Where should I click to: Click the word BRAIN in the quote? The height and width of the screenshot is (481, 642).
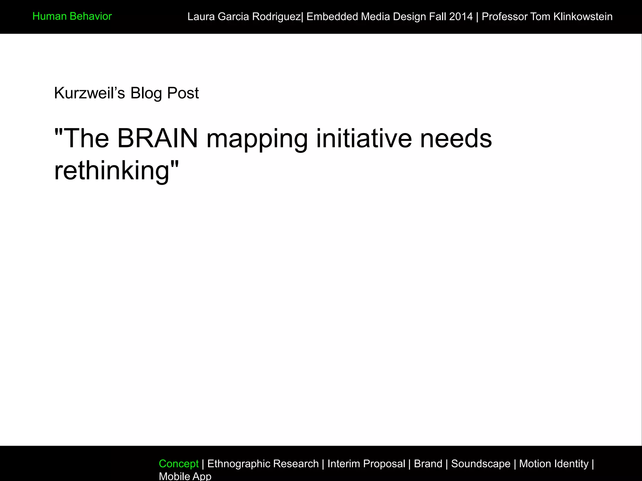coord(158,138)
